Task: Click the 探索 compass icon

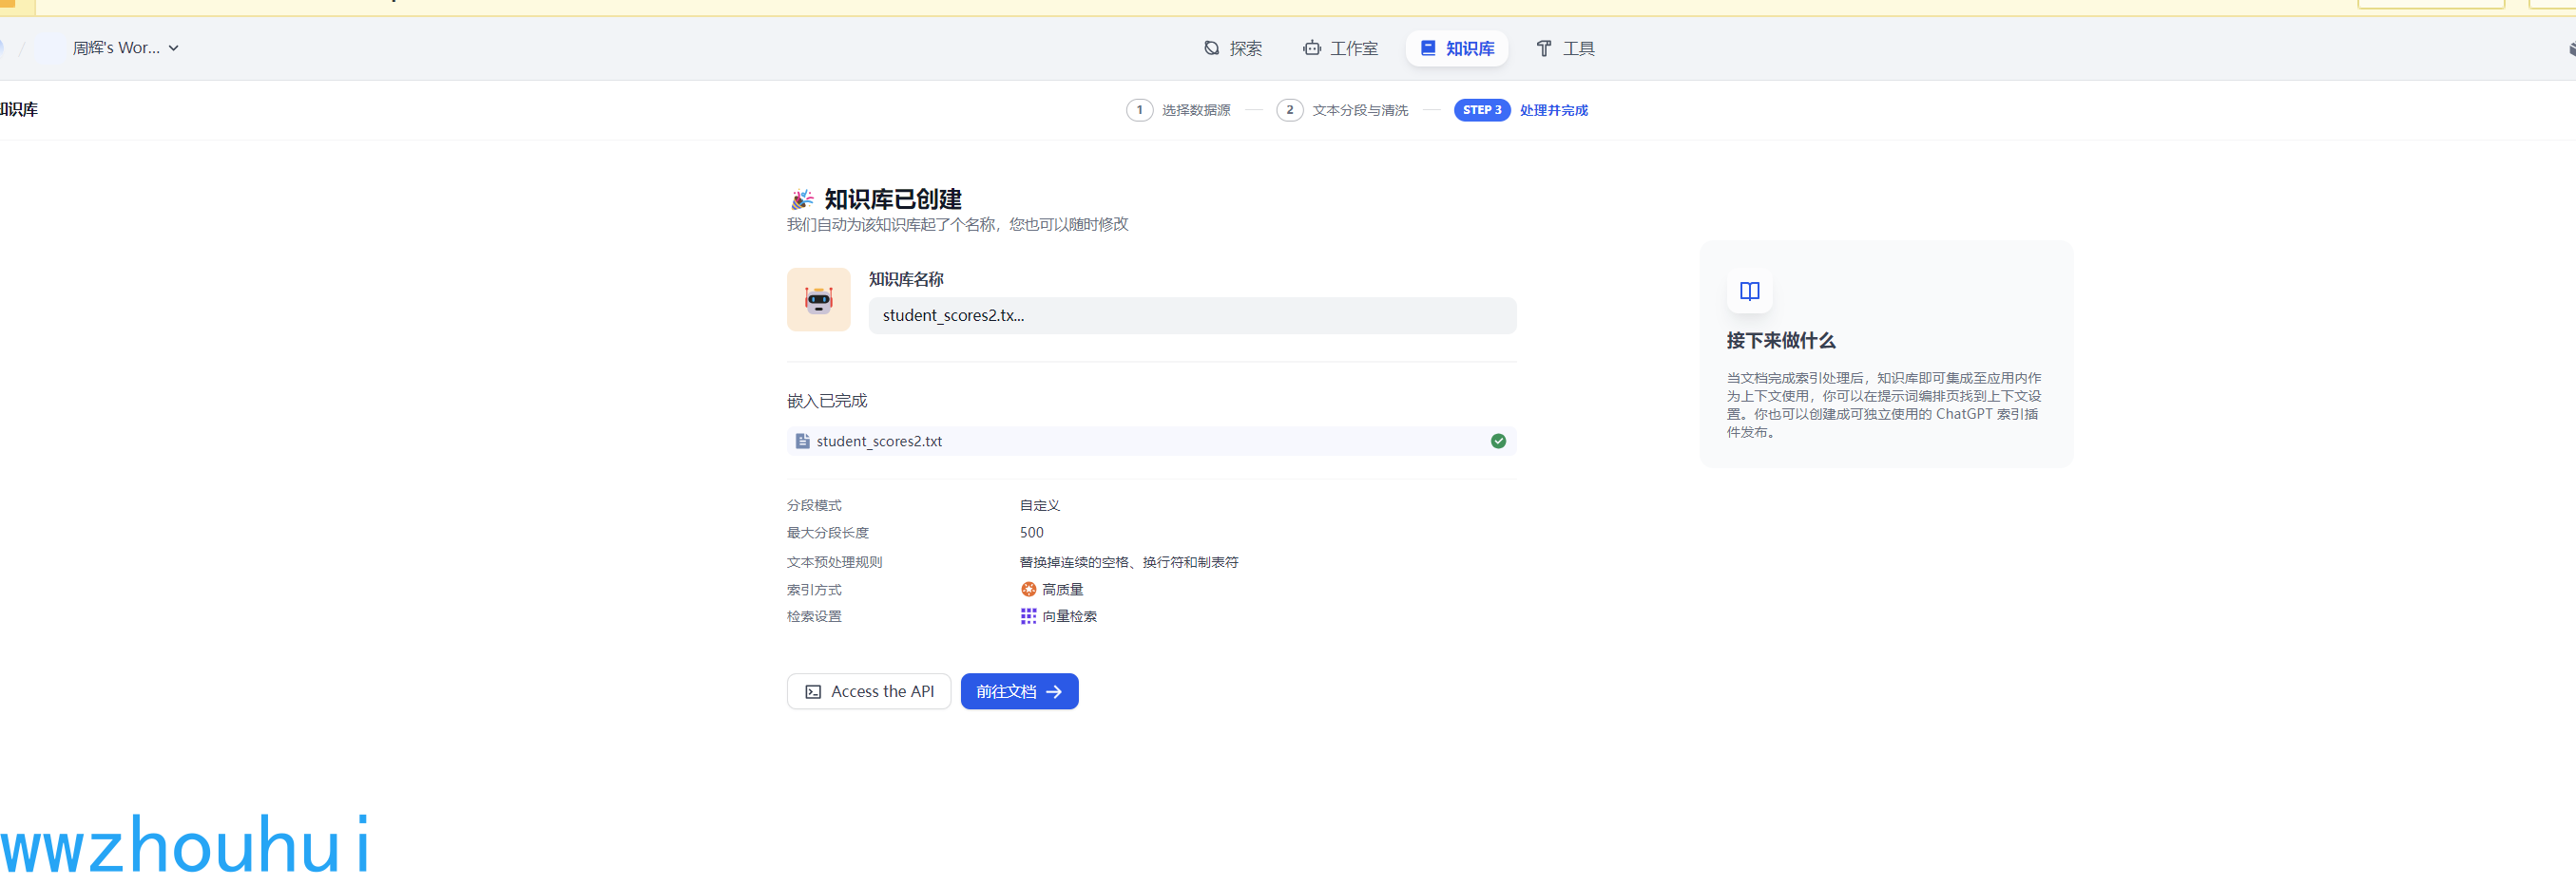Action: tap(1211, 47)
